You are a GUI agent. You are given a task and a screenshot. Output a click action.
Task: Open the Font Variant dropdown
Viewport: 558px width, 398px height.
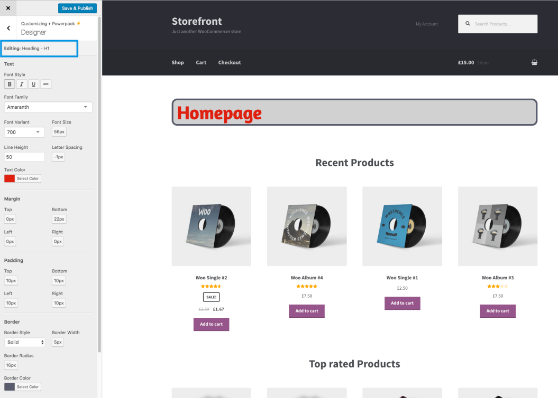point(24,132)
